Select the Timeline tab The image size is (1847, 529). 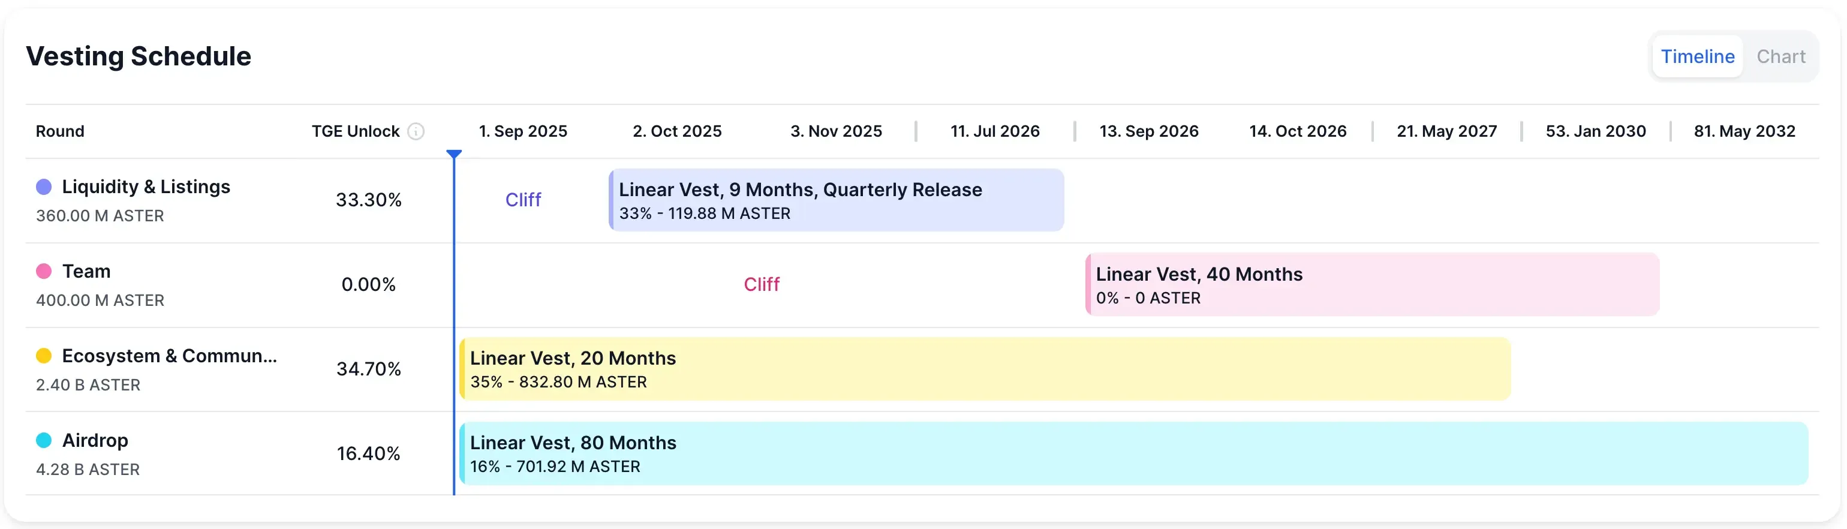pos(1697,56)
